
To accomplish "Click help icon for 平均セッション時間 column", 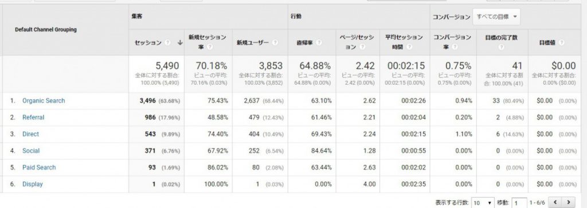I will pyautogui.click(x=409, y=47).
